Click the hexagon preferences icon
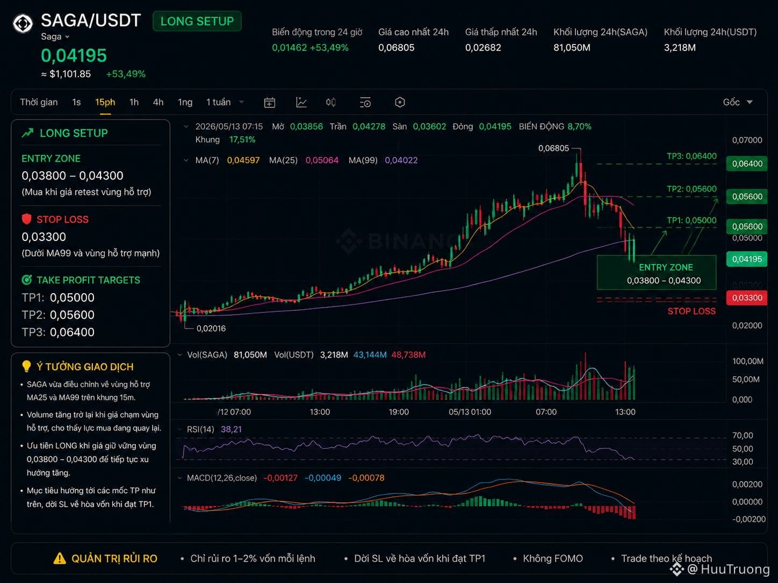778x583 pixels. click(x=400, y=102)
